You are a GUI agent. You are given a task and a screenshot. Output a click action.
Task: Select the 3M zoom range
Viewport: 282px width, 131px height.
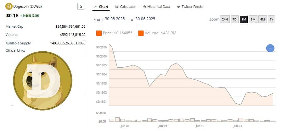(x=253, y=19)
